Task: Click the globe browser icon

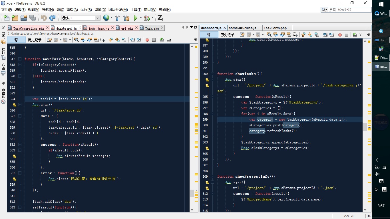Action: click(106, 18)
